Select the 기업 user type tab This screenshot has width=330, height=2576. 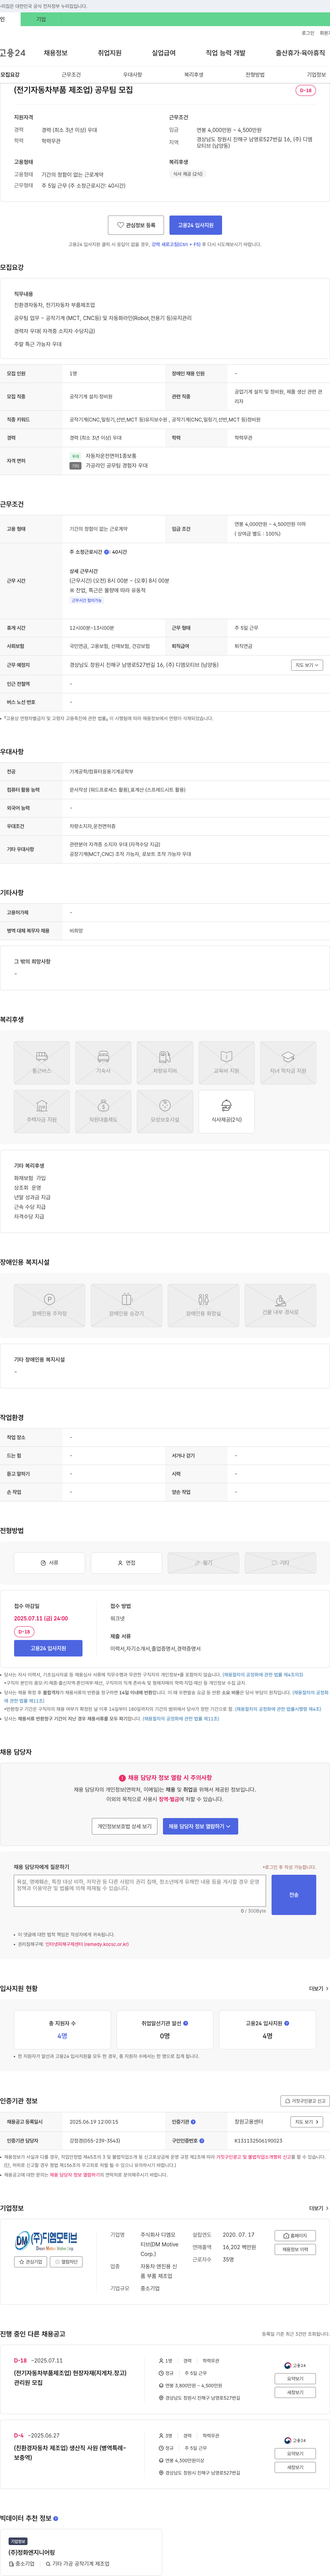[41, 19]
